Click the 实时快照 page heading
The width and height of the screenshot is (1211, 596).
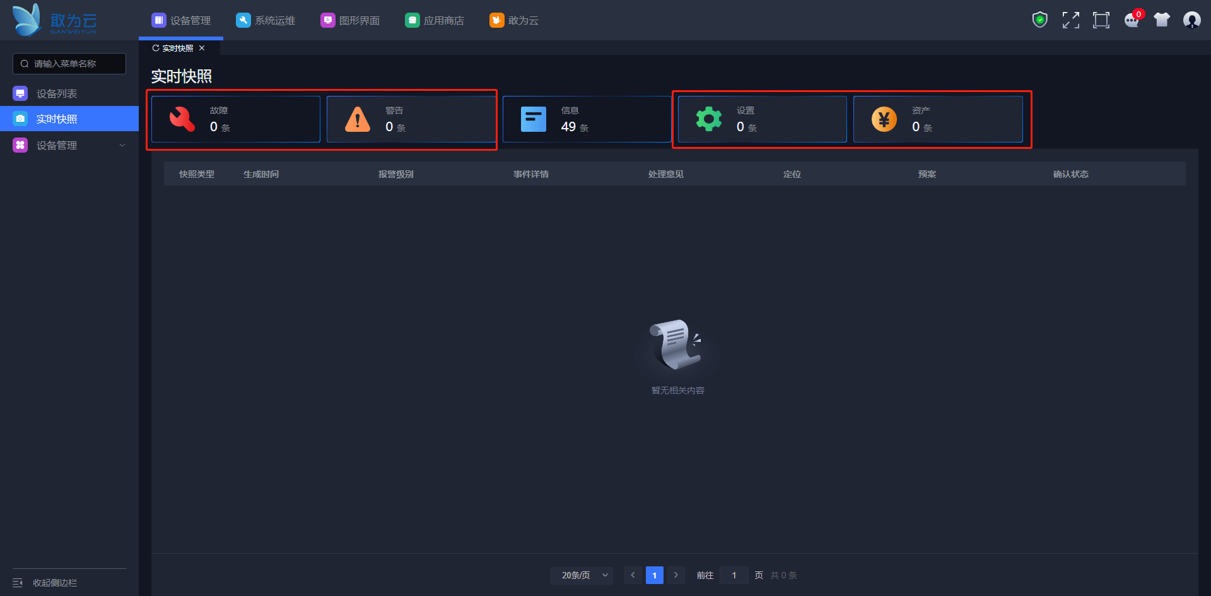click(182, 76)
